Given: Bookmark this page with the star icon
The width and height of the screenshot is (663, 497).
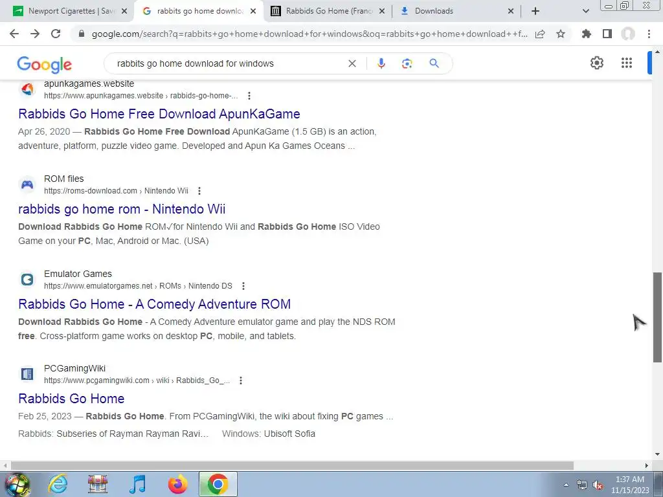Looking at the screenshot, I should (x=561, y=34).
